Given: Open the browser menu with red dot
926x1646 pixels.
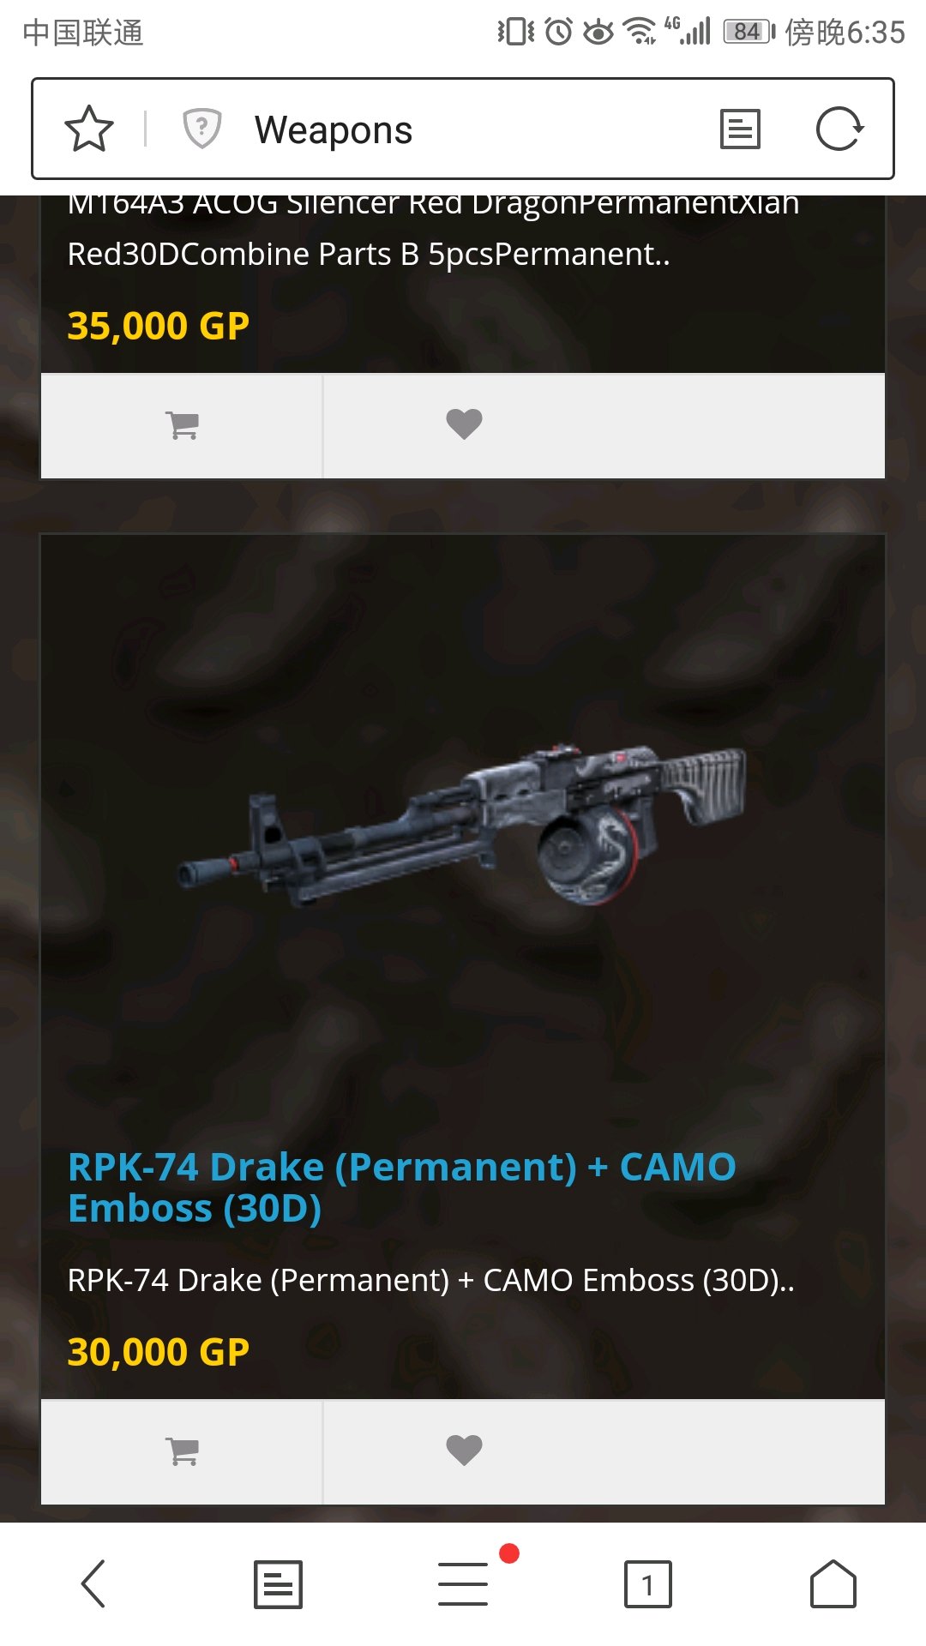Looking at the screenshot, I should pyautogui.click(x=464, y=1583).
